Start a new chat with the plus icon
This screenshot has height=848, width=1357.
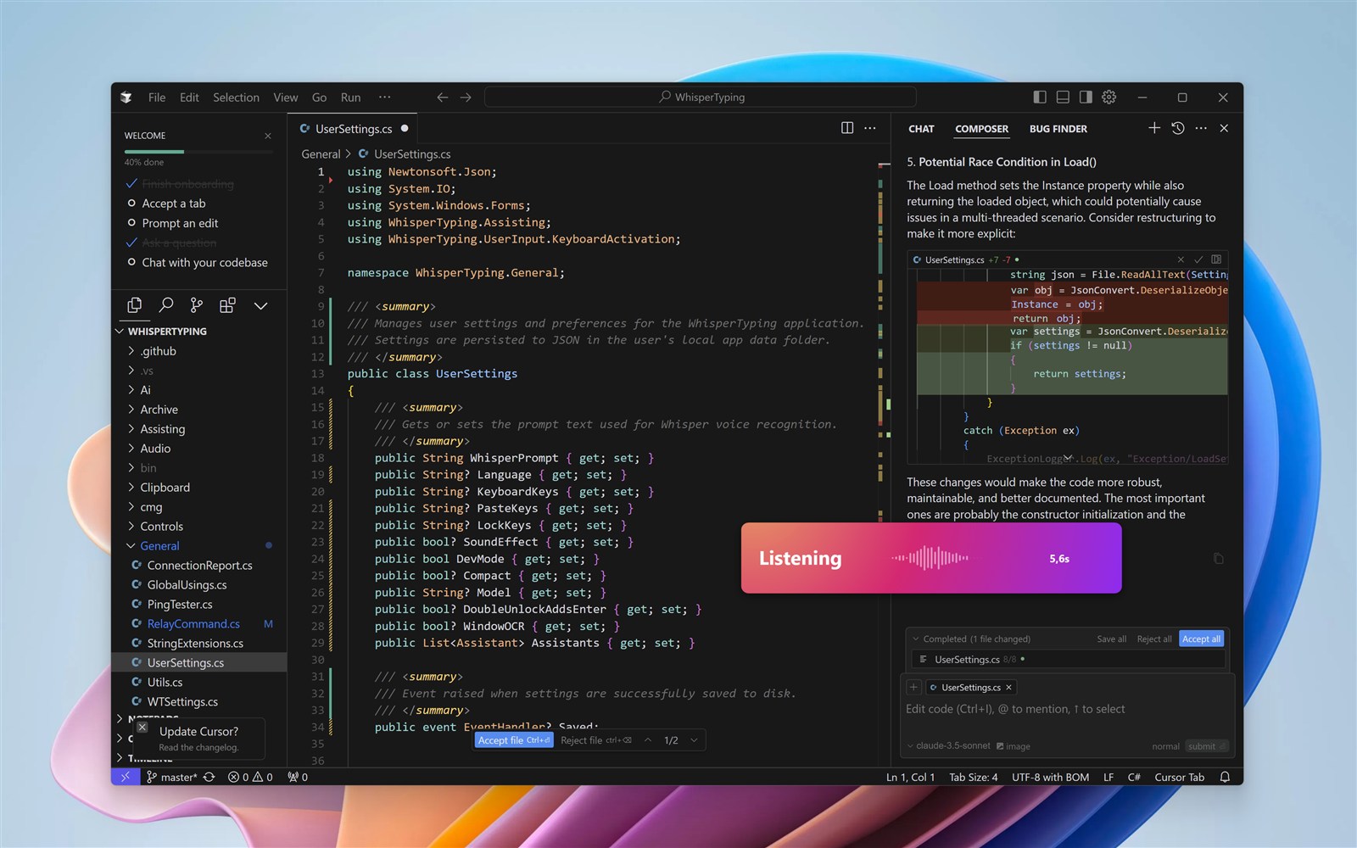click(1153, 128)
